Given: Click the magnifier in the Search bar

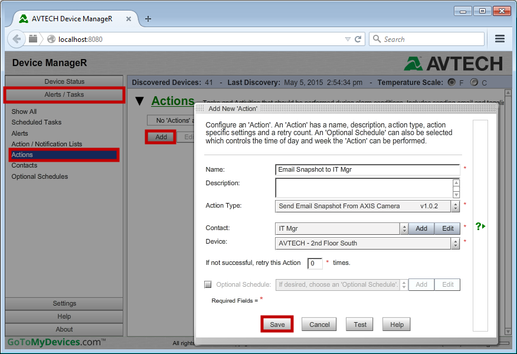Looking at the screenshot, I should pyautogui.click(x=377, y=39).
